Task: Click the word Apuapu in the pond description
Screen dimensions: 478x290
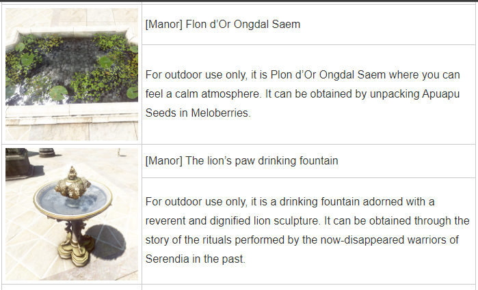Action: (x=440, y=94)
